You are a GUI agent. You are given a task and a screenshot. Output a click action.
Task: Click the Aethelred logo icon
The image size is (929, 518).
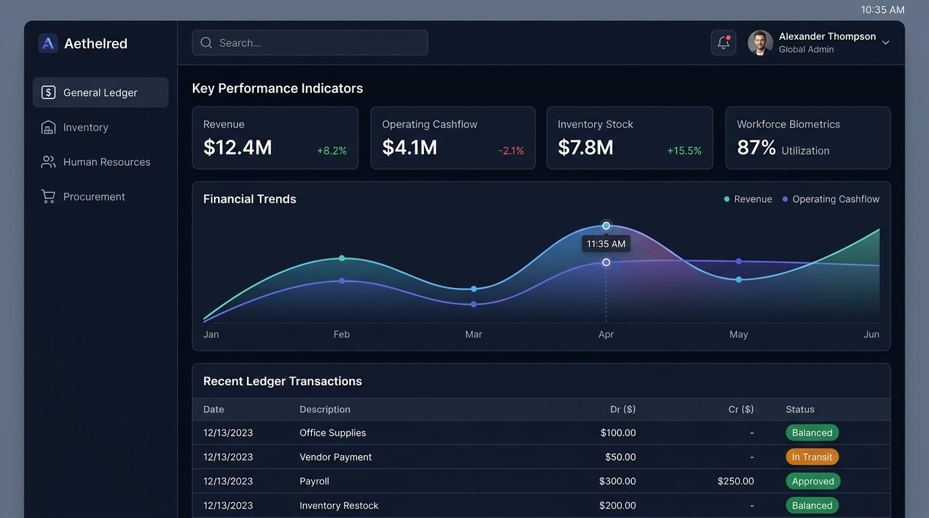point(48,43)
